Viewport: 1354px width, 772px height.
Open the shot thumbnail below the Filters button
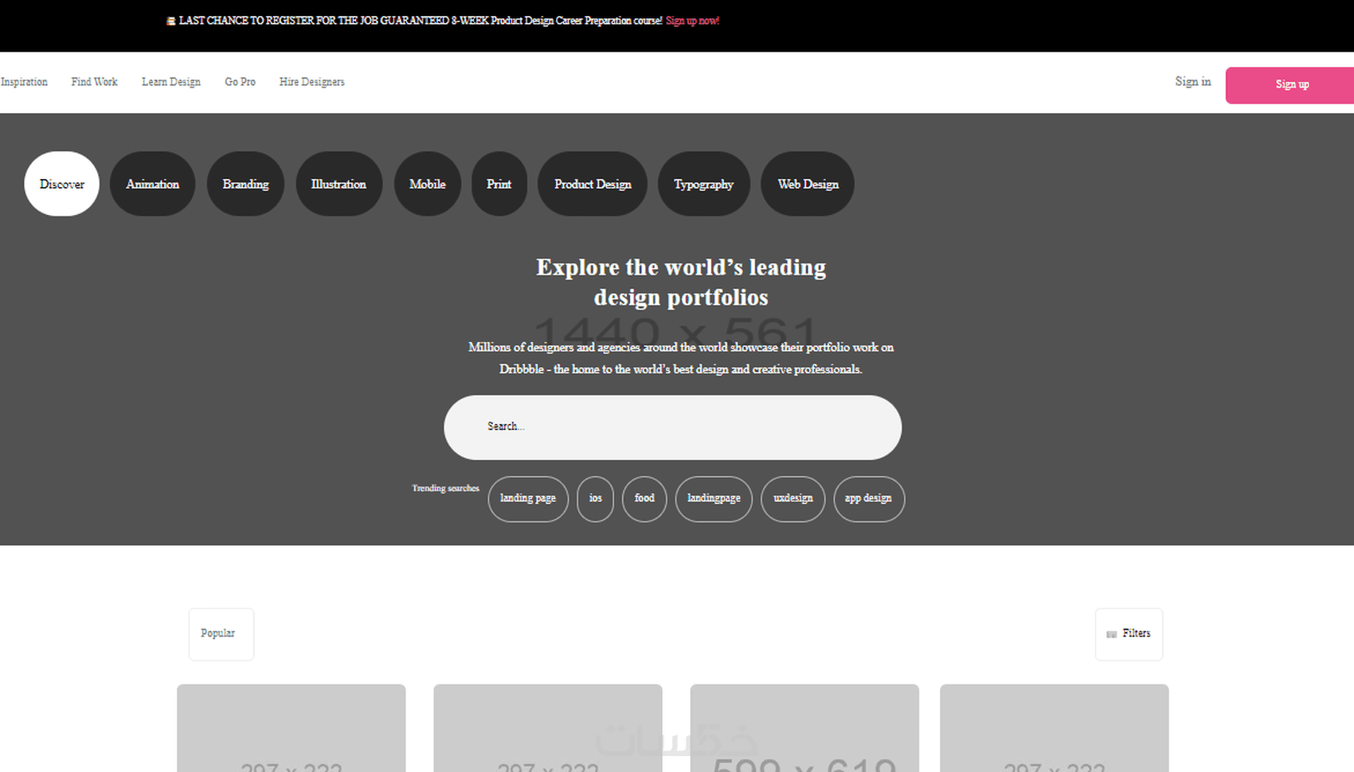click(x=1055, y=728)
